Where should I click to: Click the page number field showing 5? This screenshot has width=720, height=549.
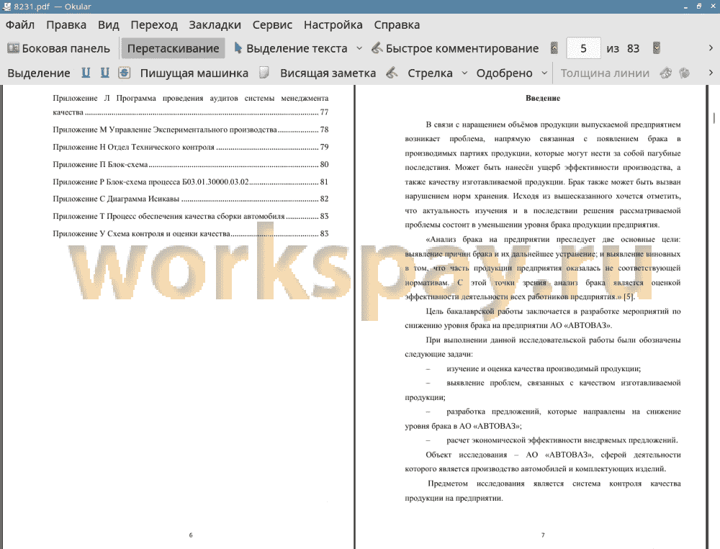[x=583, y=48]
